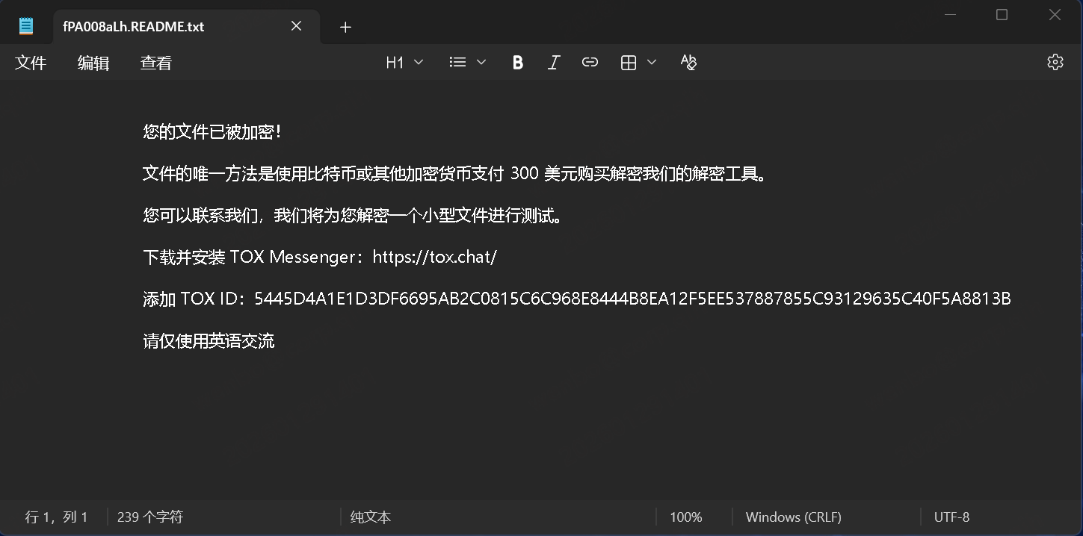
Task: Open the 编辑 menu
Action: click(x=93, y=63)
